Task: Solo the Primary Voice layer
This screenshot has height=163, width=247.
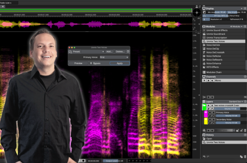Action: [x=213, y=112]
